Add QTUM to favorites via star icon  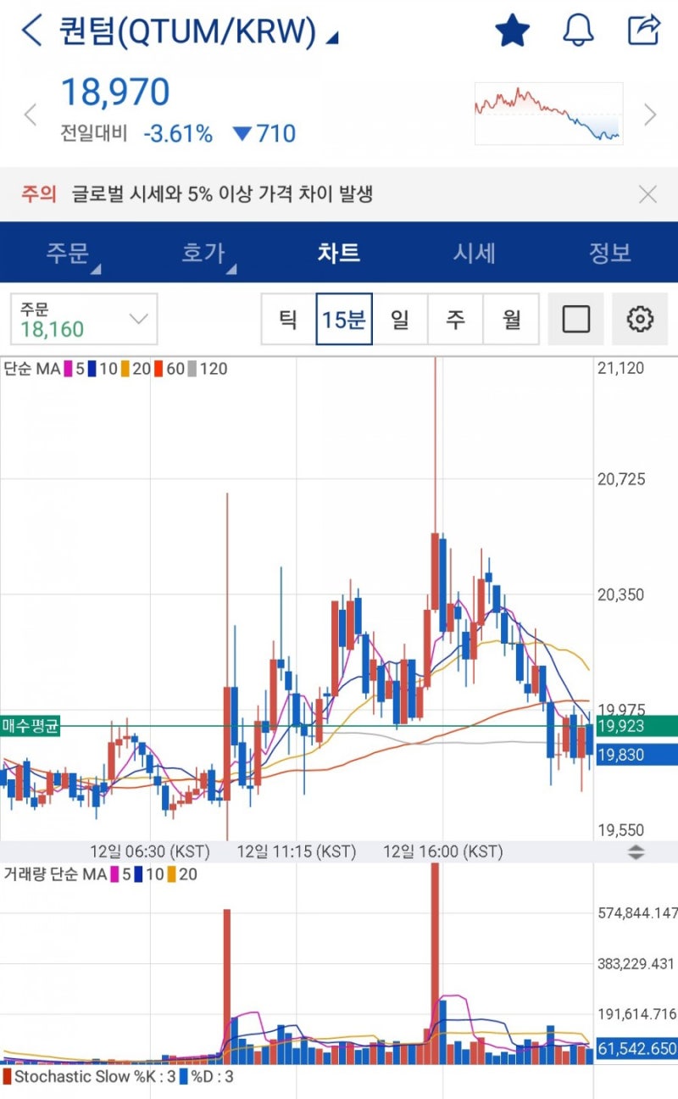tap(514, 29)
